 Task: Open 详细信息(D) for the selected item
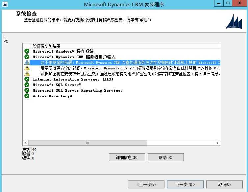click(x=127, y=157)
